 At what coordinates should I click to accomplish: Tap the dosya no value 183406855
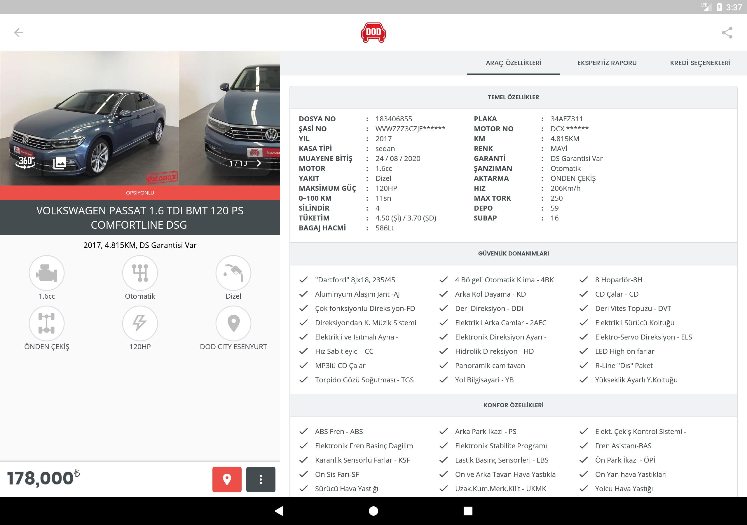point(394,119)
